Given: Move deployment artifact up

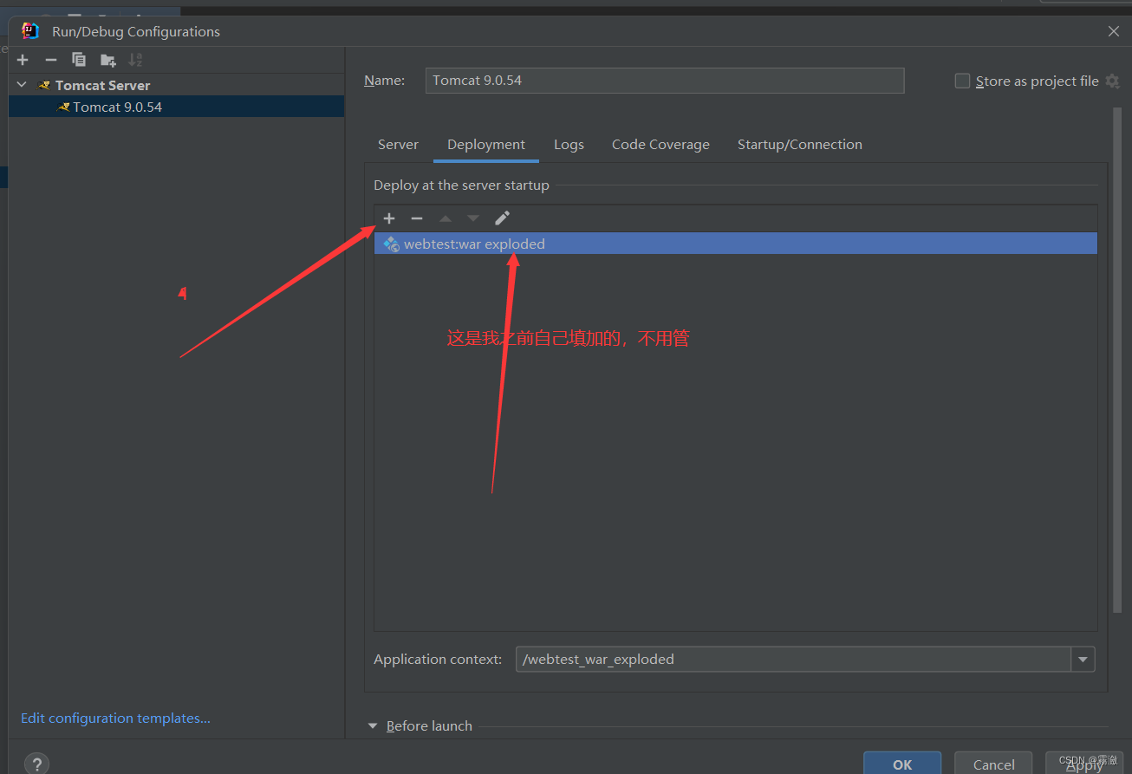Looking at the screenshot, I should click(x=445, y=218).
